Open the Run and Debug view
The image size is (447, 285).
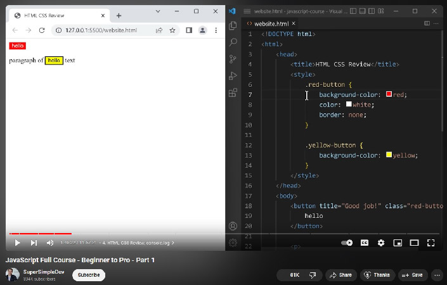(233, 75)
